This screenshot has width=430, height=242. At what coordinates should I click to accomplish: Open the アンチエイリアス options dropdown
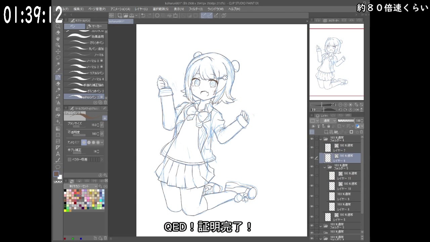pyautogui.click(x=102, y=142)
